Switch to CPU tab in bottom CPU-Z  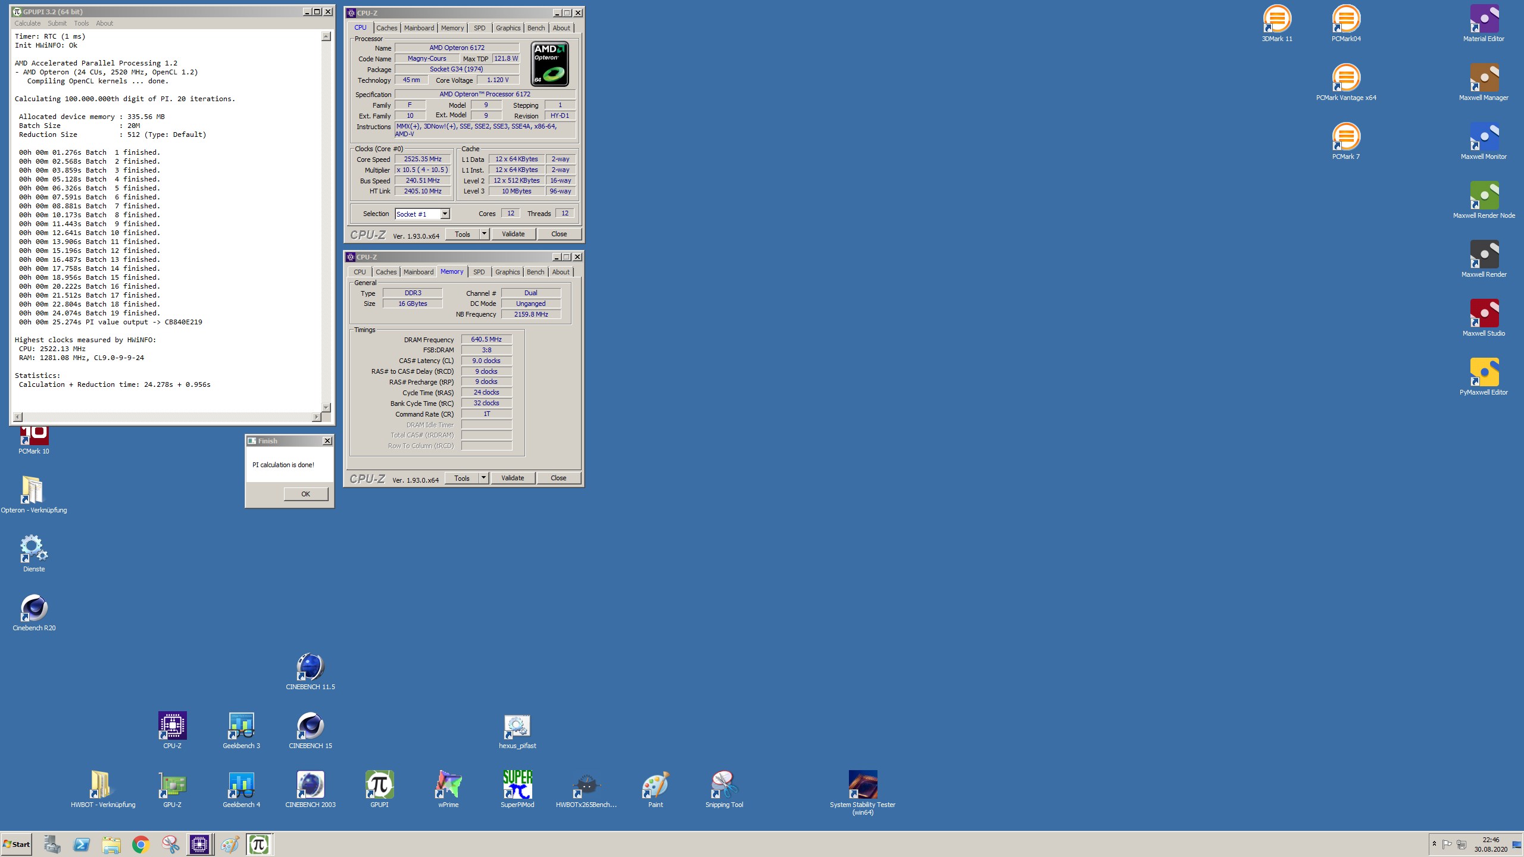[360, 272]
